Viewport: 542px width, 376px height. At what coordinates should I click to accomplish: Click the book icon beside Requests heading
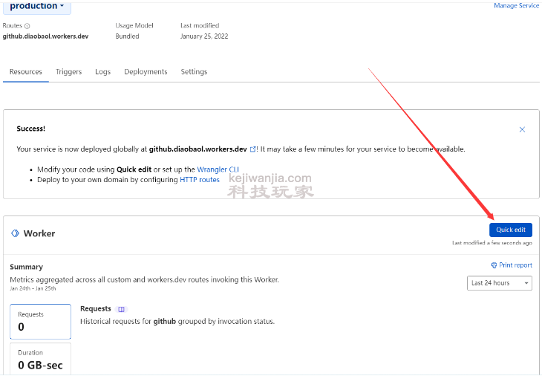point(122,309)
